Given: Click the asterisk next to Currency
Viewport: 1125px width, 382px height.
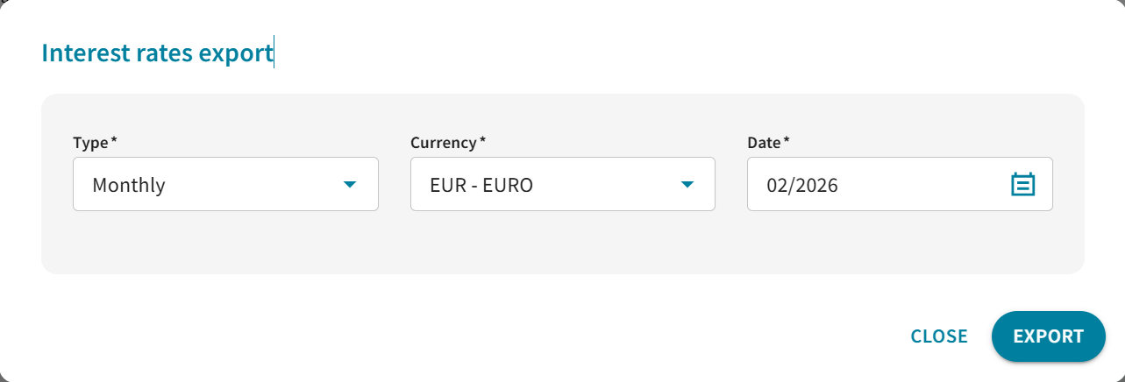Looking at the screenshot, I should click(x=482, y=141).
